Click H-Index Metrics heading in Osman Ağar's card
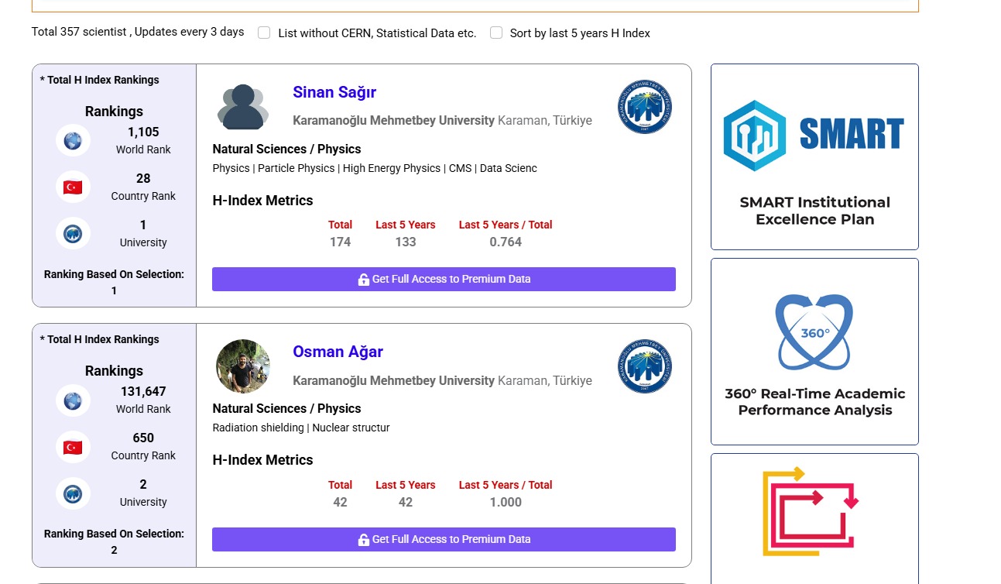The width and height of the screenshot is (1001, 584). [262, 460]
